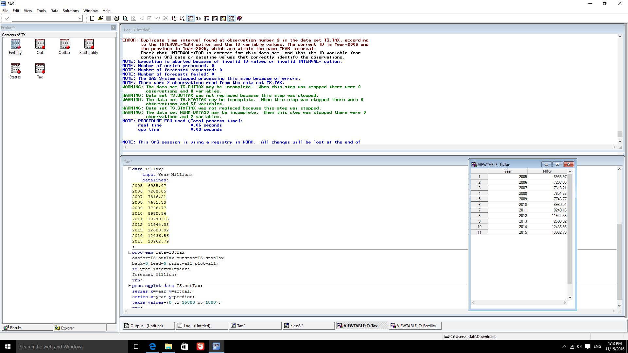Sort descending Z to A toolbar icon

[x=182, y=18]
